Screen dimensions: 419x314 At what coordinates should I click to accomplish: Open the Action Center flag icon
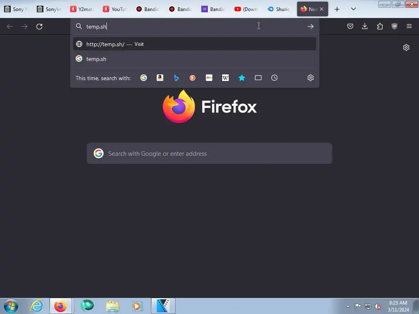point(358,306)
